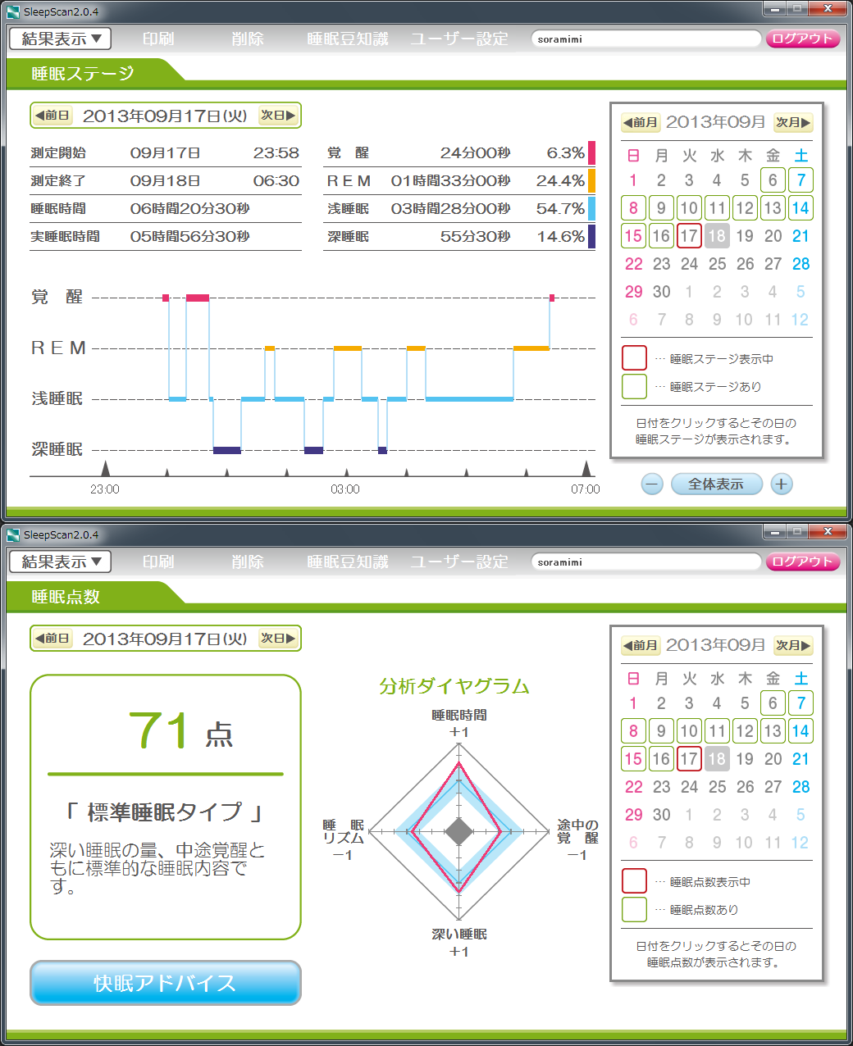This screenshot has width=853, height=1046.
Task: Click 印刷 menu in top window
Action: [x=158, y=39]
